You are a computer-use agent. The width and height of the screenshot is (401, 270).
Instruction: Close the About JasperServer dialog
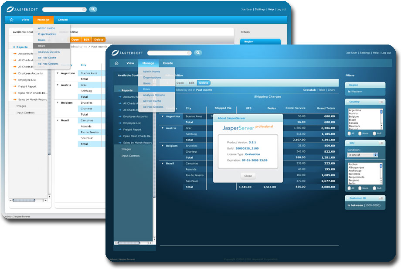[248, 176]
